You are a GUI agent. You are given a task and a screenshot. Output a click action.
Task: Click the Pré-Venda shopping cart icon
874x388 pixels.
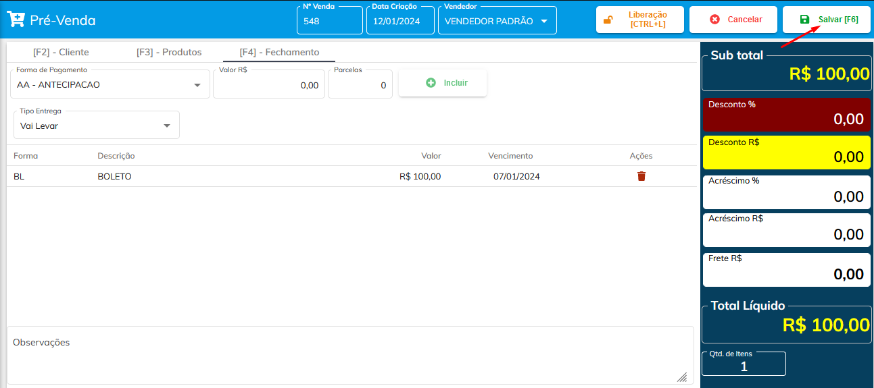point(16,19)
